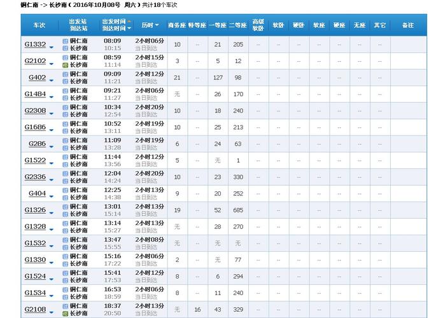Click arrival station icon in G1484 row
This screenshot has width=429, height=318.
(x=66, y=98)
